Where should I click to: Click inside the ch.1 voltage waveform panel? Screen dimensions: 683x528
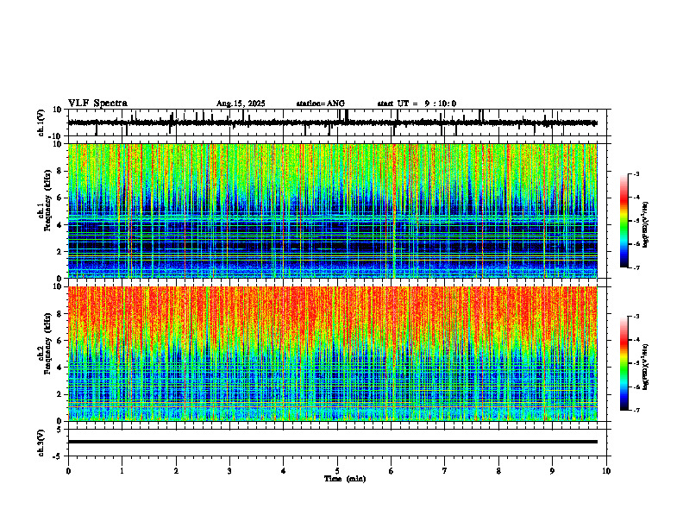[339, 123]
